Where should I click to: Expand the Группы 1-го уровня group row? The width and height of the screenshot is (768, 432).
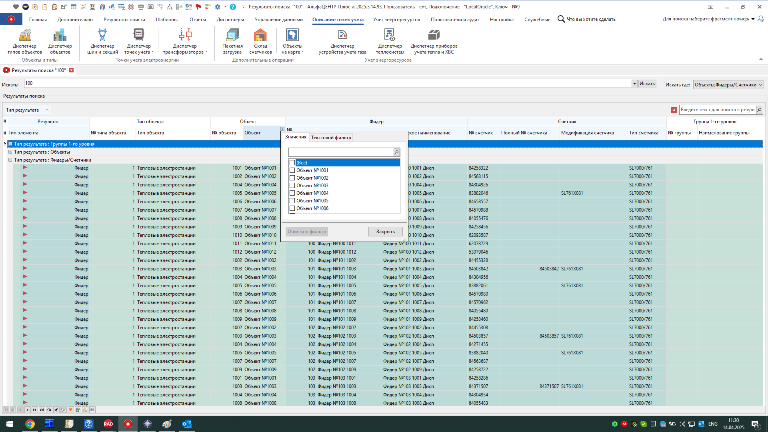coord(10,144)
